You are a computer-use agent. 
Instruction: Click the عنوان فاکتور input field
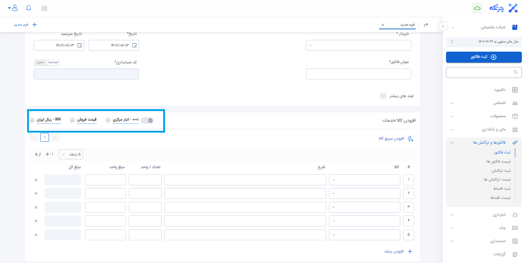tap(358, 74)
